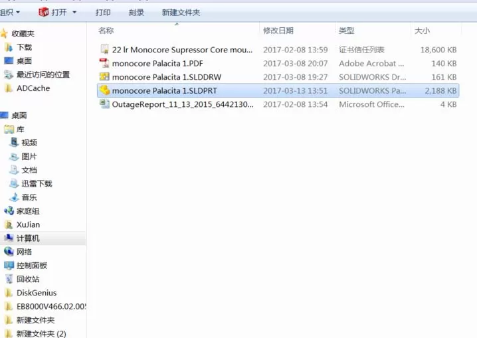Click type Microsoft Office... cell
This screenshot has height=338, width=477.
372,104
